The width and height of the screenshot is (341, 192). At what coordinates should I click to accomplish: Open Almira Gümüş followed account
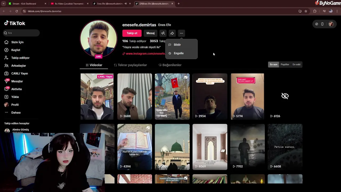[x=21, y=130]
